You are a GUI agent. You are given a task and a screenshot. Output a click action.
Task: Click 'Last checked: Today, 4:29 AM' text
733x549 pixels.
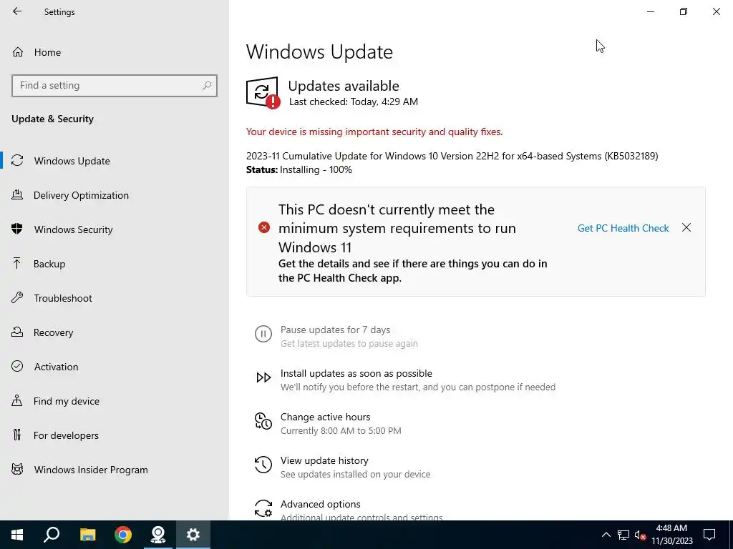[x=354, y=102]
